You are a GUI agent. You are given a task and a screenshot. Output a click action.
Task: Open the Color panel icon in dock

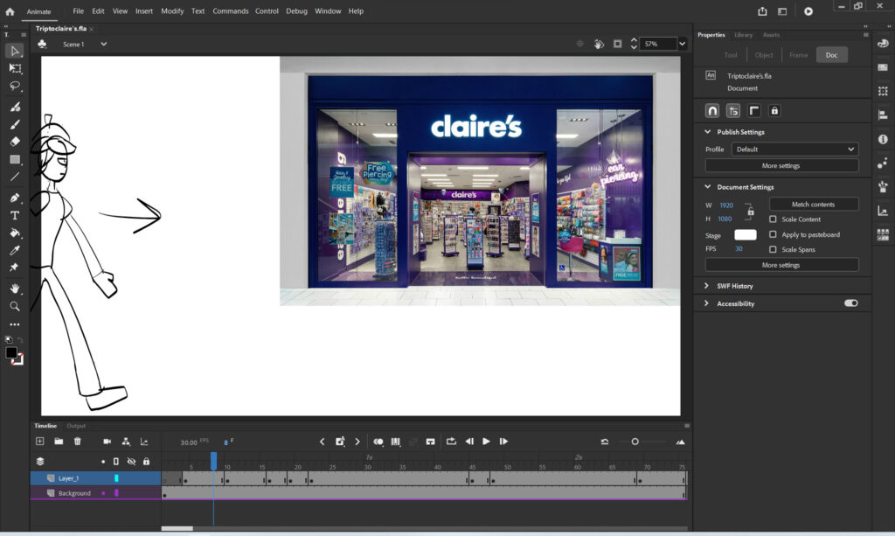(883, 44)
